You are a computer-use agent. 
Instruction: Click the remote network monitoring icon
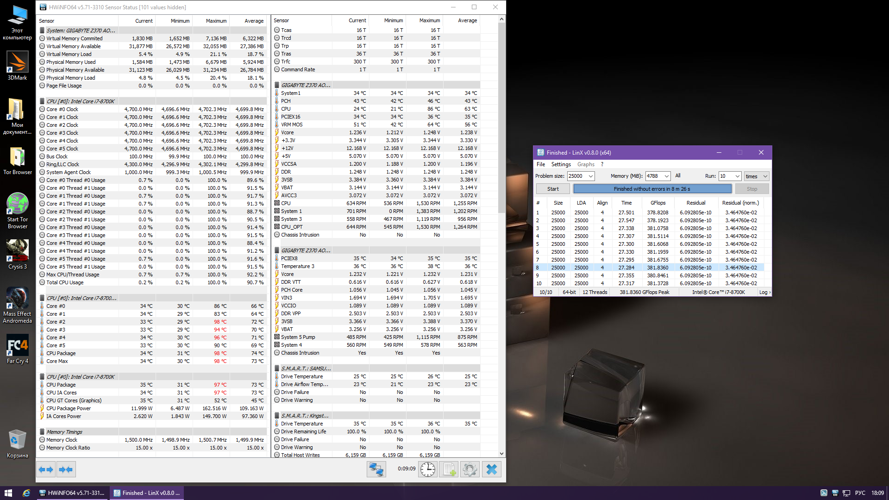click(x=376, y=469)
